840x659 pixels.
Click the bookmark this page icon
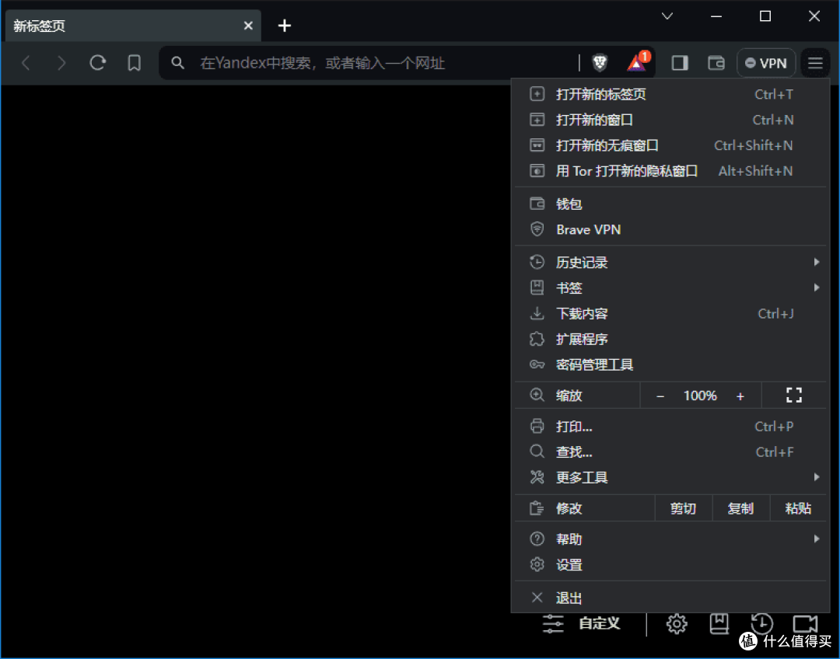click(x=134, y=63)
